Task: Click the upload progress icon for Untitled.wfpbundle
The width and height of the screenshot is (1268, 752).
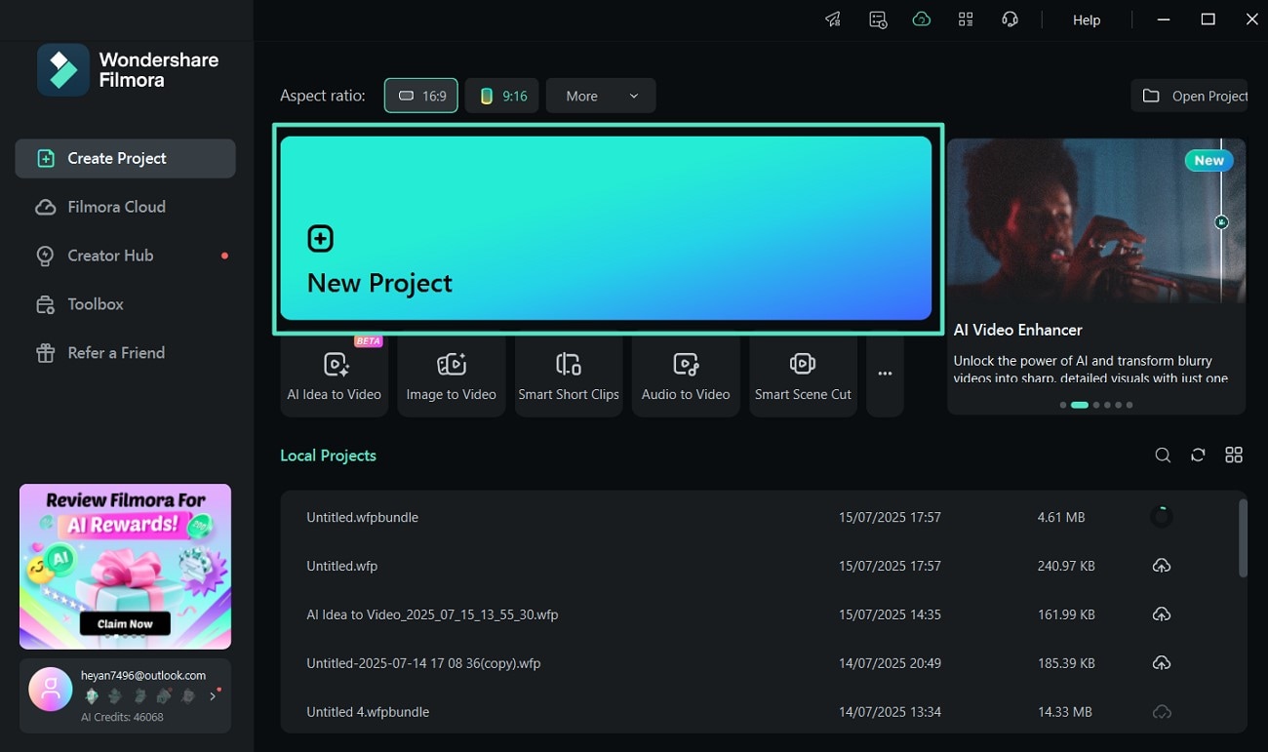Action: 1161,517
